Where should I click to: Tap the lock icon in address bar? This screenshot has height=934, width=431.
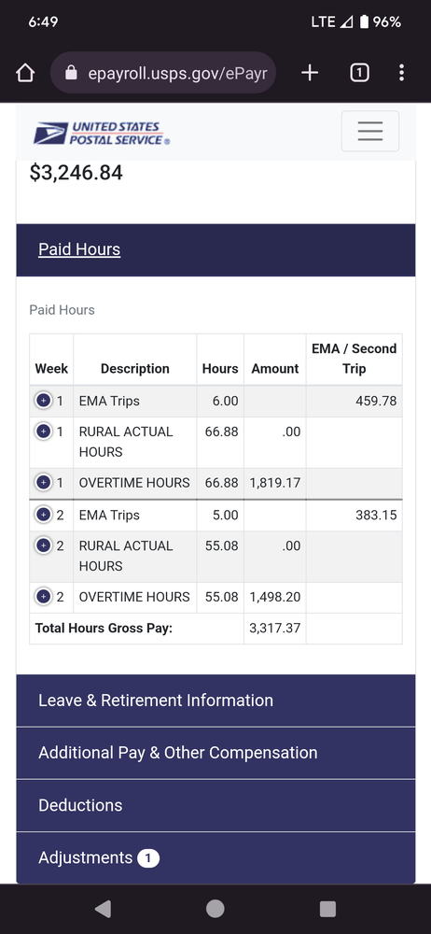tap(71, 73)
